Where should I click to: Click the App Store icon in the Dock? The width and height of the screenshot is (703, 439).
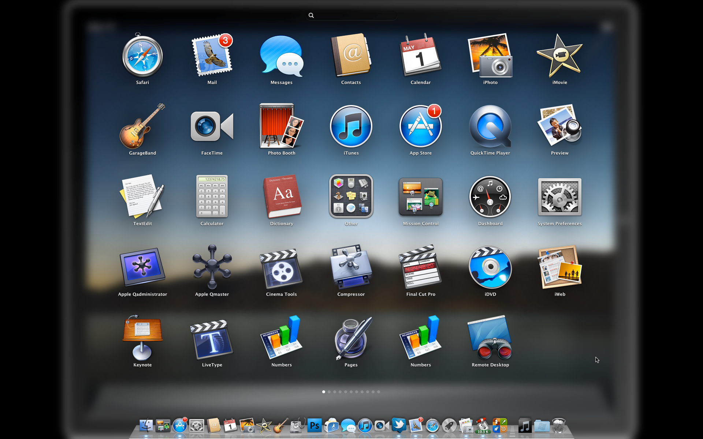point(180,425)
